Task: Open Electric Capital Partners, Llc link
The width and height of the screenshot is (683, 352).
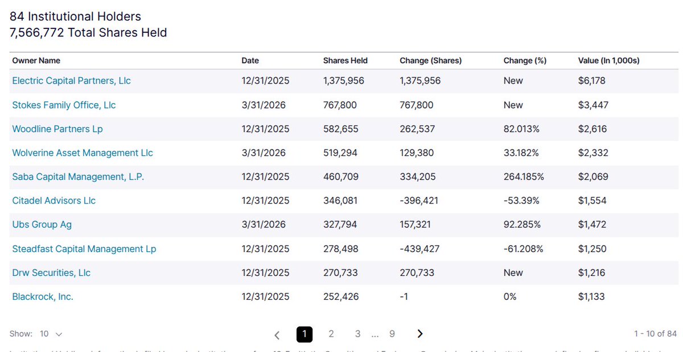Action: tap(71, 81)
